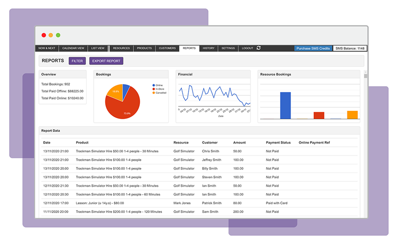Click the Overview panel title

[x=49, y=74]
